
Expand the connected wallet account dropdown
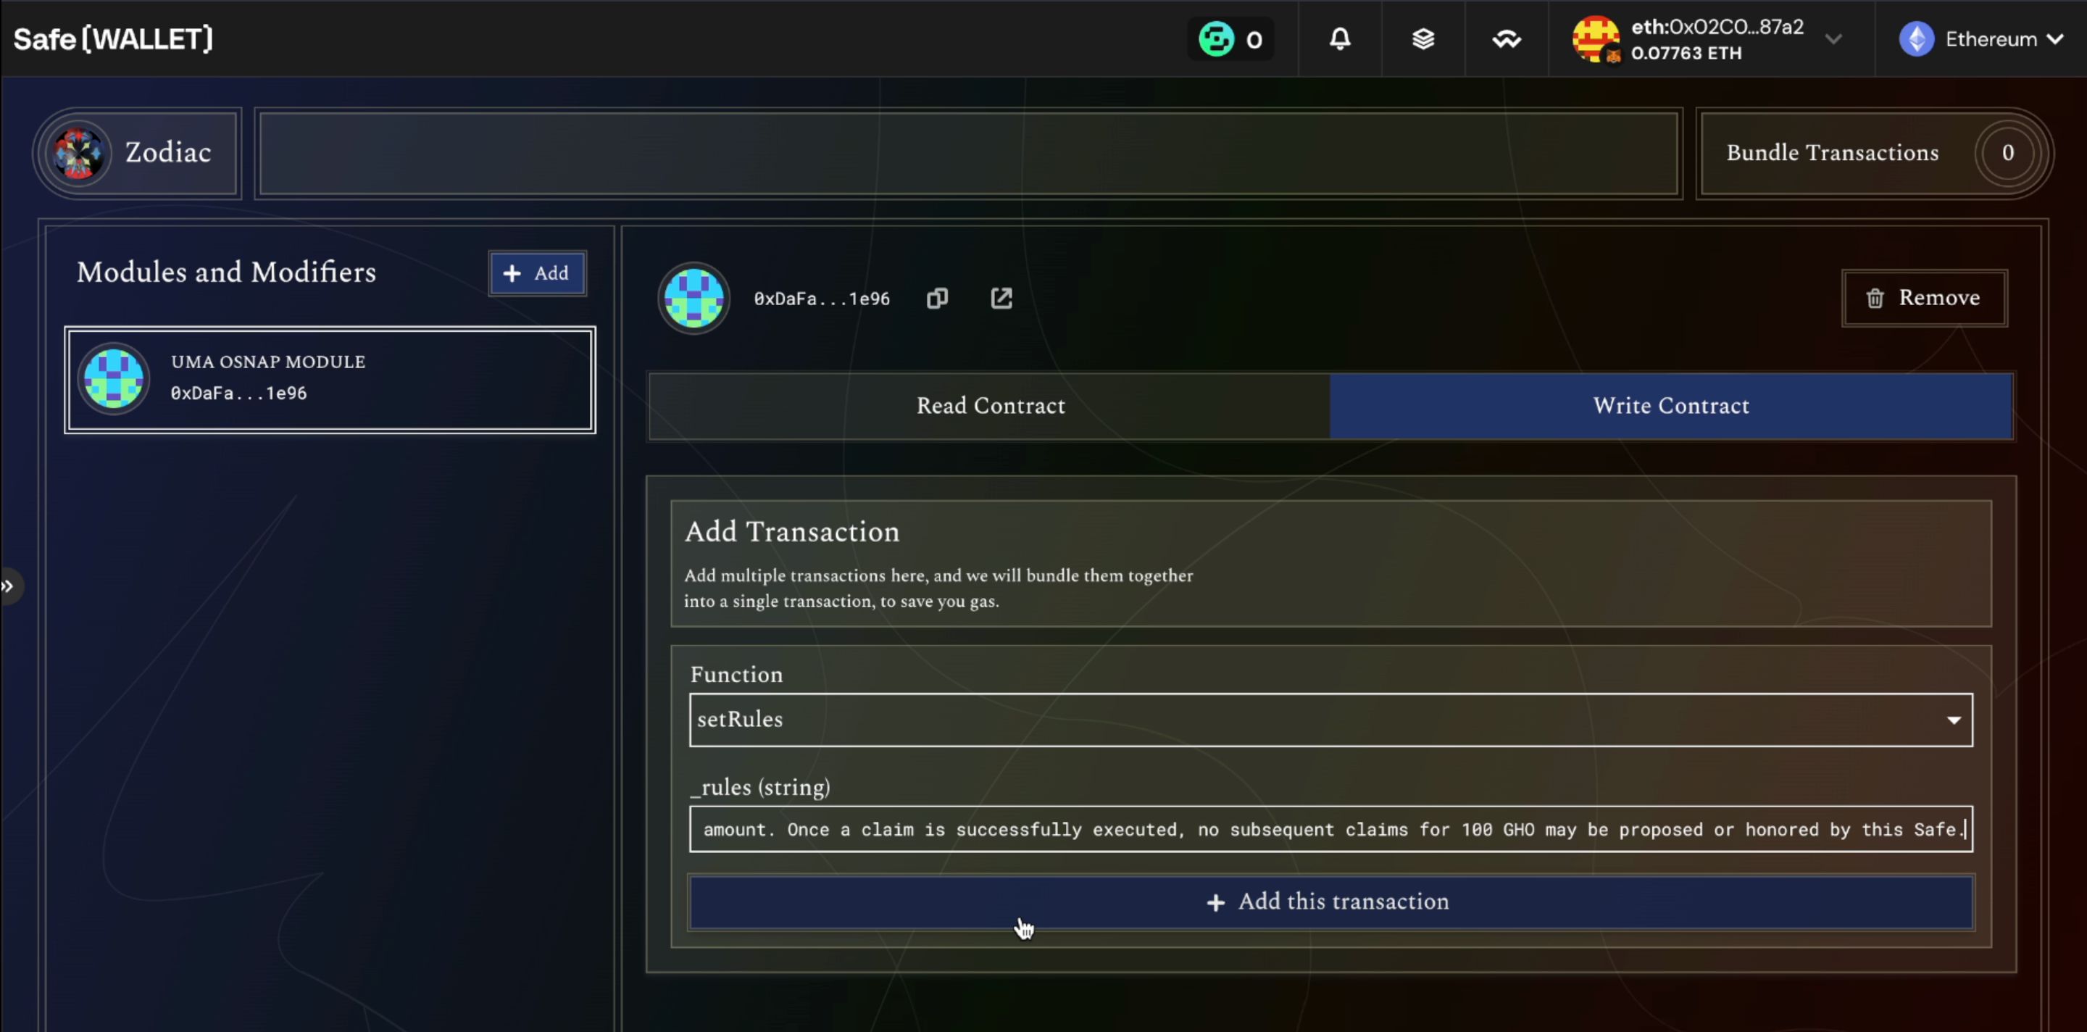point(1833,39)
